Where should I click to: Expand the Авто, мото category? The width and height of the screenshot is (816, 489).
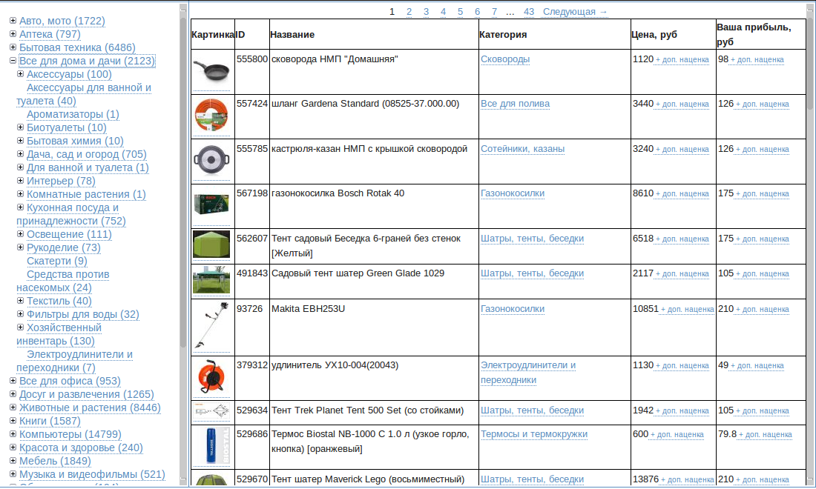click(13, 21)
